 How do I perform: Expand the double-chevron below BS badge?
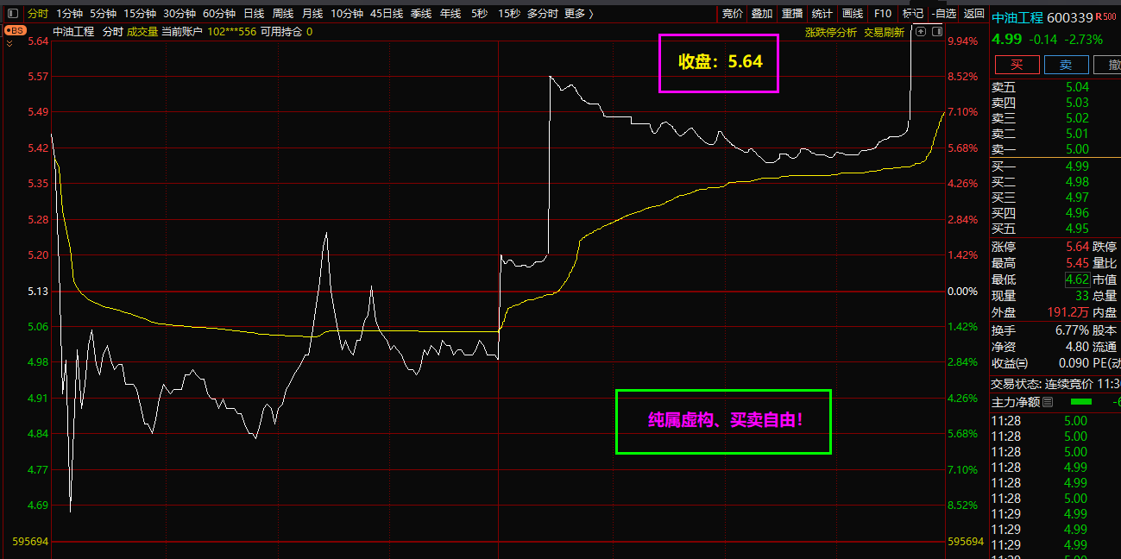point(9,41)
